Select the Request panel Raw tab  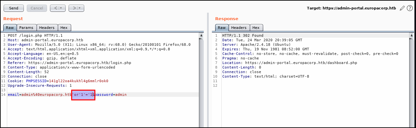(10, 28)
